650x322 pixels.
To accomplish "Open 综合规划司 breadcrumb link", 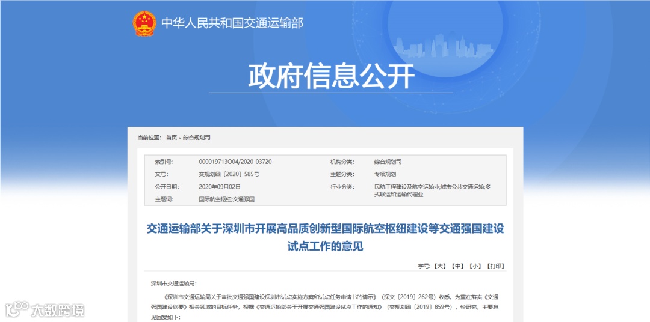I will 196,138.
